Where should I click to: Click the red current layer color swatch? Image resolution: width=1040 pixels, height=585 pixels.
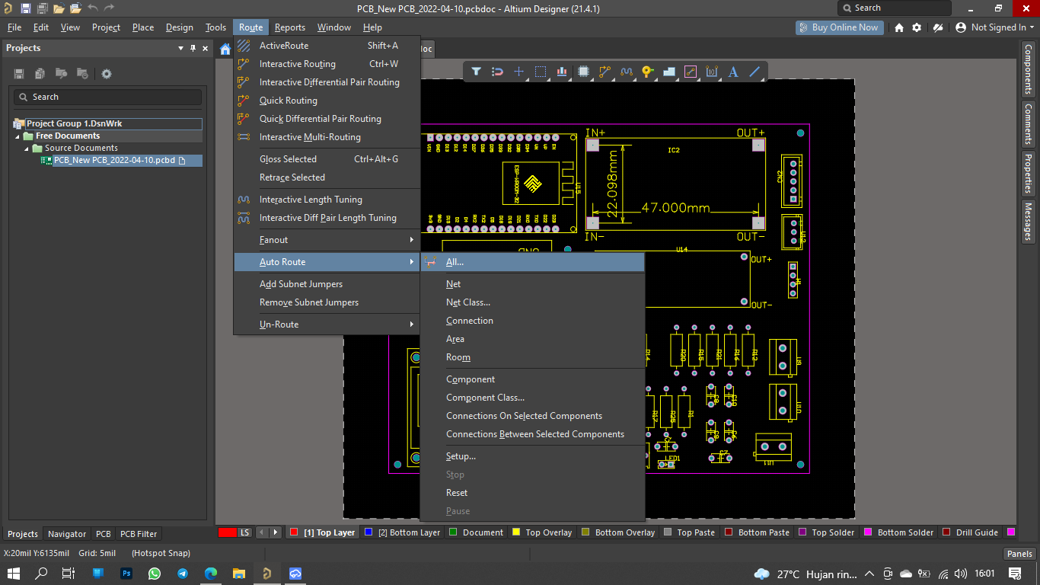coord(228,532)
